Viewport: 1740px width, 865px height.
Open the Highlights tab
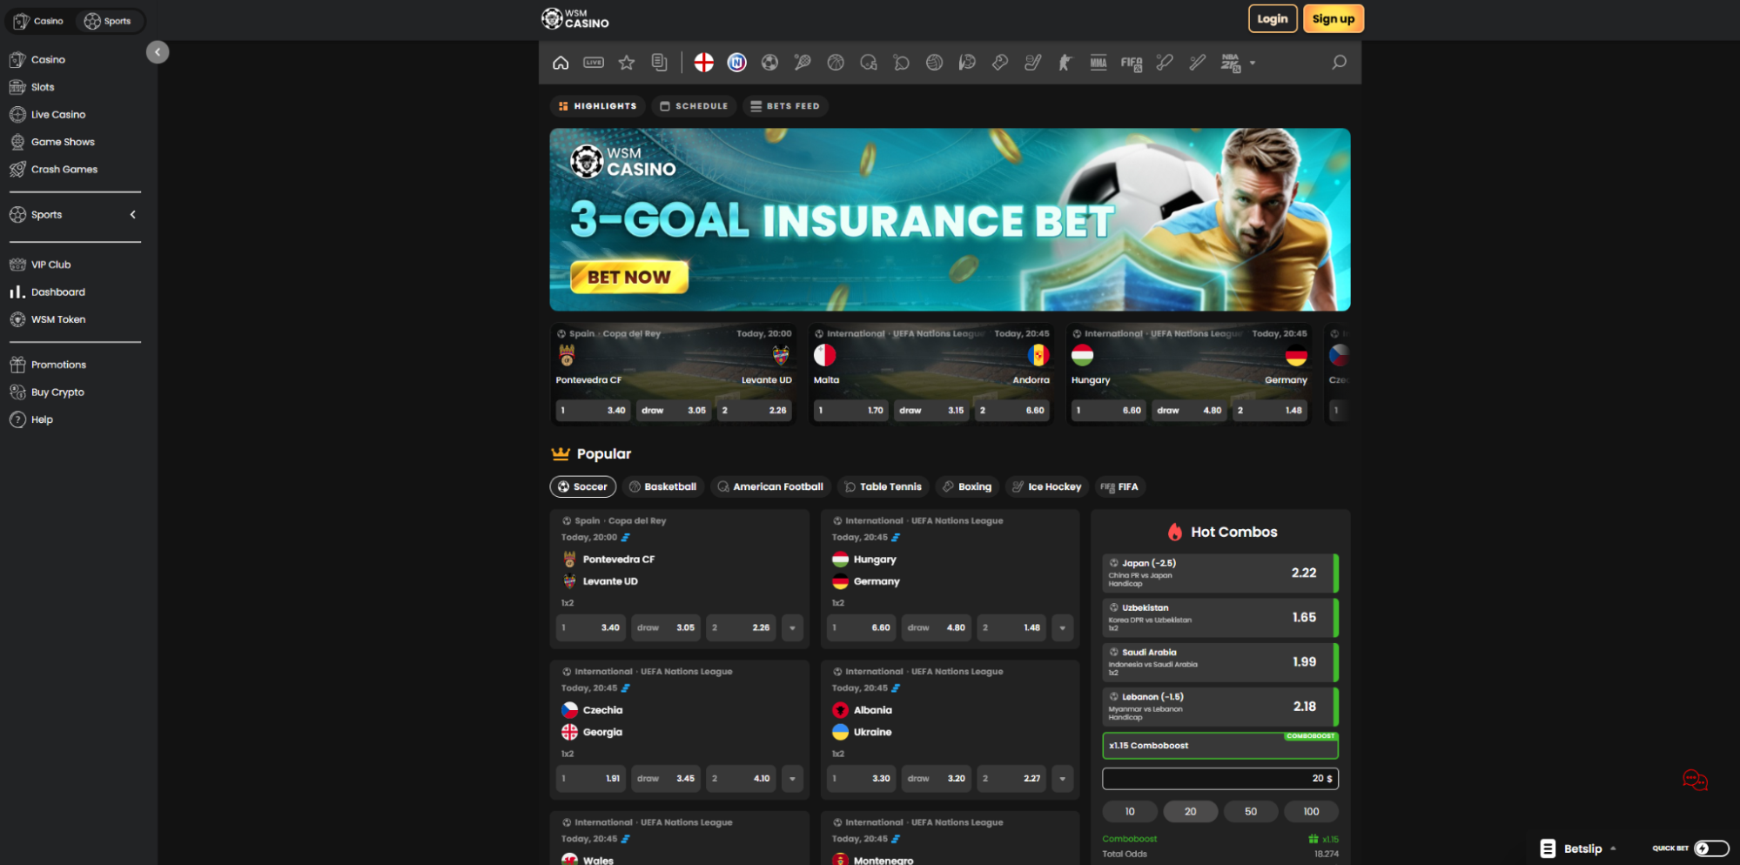pyautogui.click(x=597, y=106)
